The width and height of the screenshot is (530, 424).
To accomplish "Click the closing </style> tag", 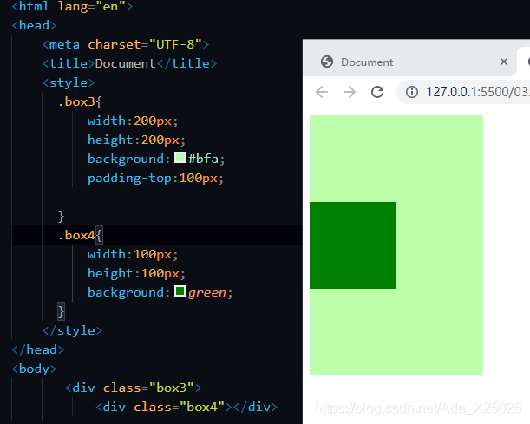I will pyautogui.click(x=72, y=330).
